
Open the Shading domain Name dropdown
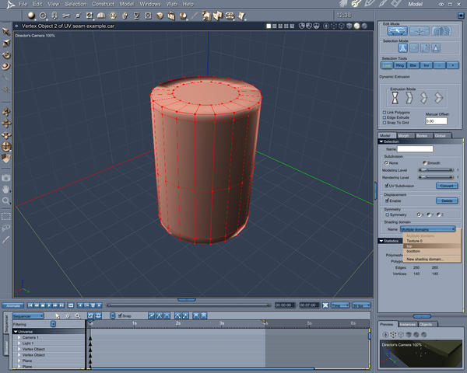(x=428, y=229)
